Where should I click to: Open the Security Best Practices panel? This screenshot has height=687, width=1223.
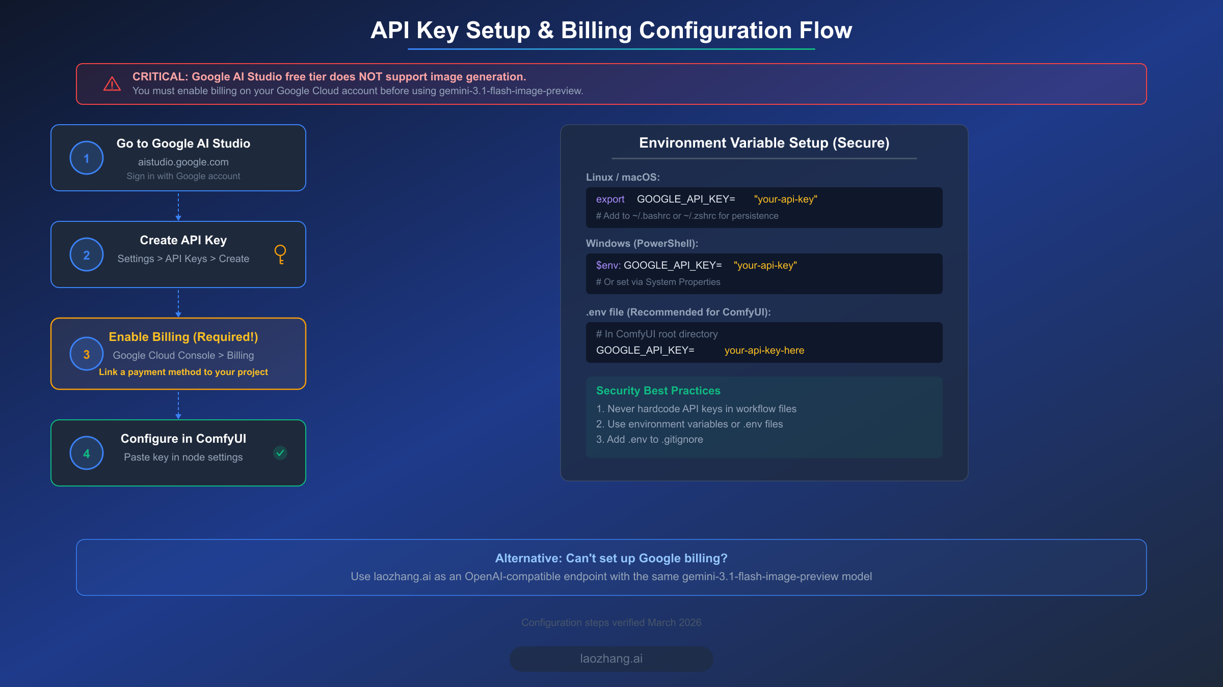point(763,416)
